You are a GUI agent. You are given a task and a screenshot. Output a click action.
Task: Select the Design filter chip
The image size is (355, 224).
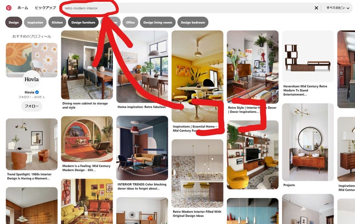(x=14, y=23)
